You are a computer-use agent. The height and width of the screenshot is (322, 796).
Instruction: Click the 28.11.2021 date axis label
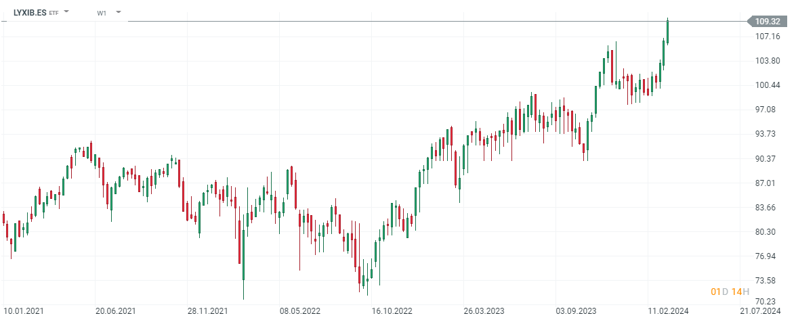[208, 311]
